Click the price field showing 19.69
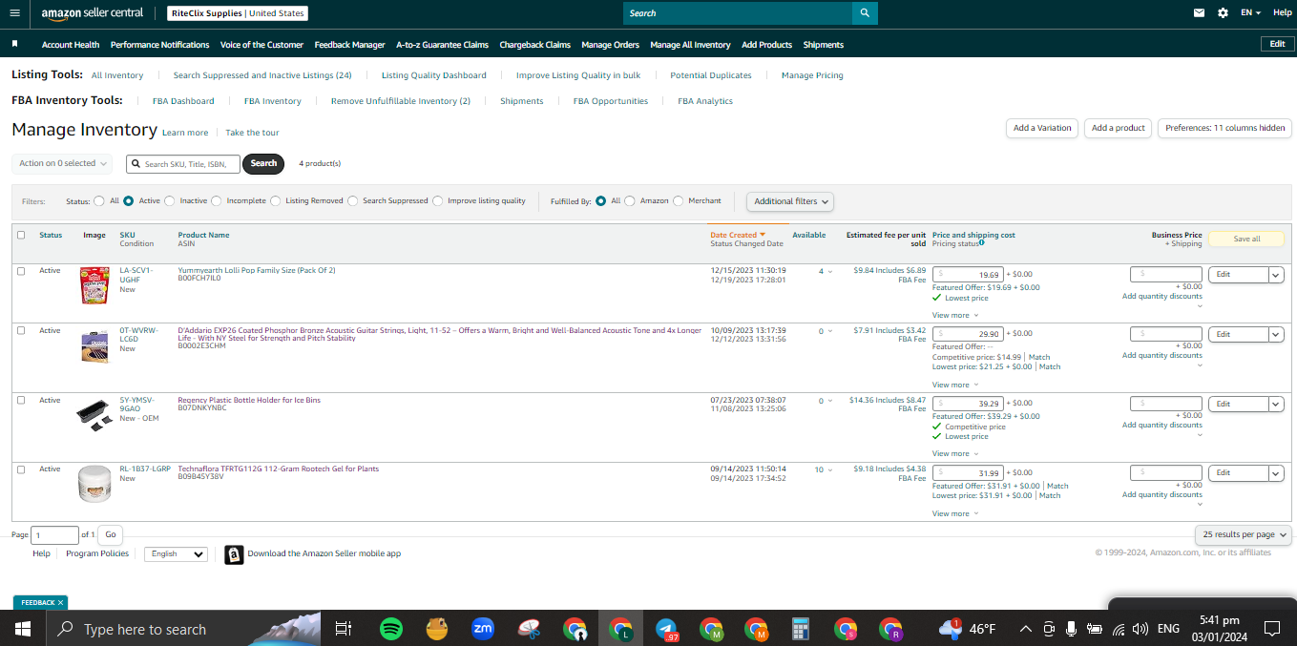The image size is (1297, 646). [968, 275]
